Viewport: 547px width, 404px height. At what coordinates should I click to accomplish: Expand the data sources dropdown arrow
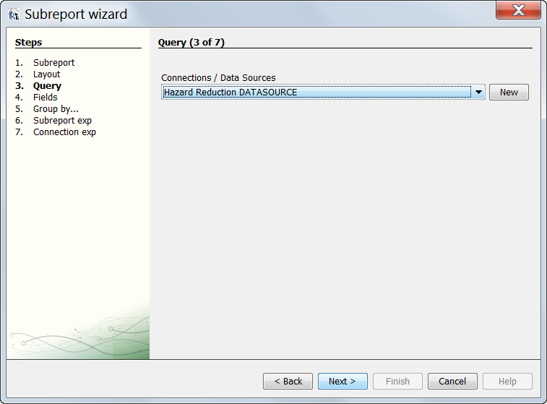click(x=478, y=93)
